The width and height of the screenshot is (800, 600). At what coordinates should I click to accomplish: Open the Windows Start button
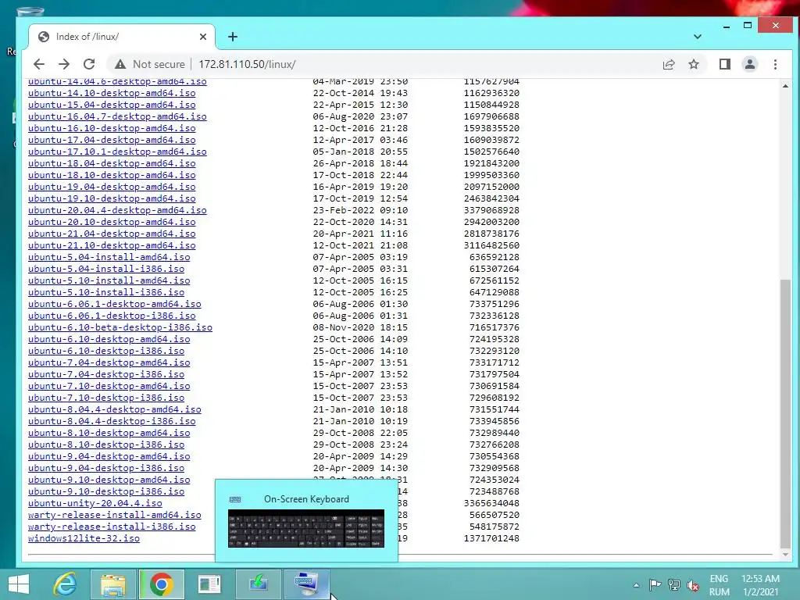pos(19,584)
